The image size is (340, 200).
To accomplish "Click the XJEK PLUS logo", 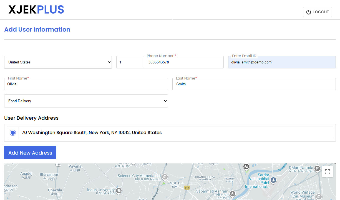I will coord(36,9).
